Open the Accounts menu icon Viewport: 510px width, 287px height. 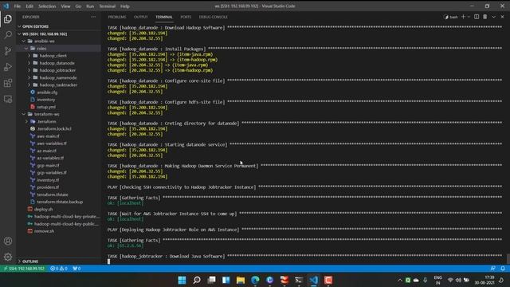(8, 241)
